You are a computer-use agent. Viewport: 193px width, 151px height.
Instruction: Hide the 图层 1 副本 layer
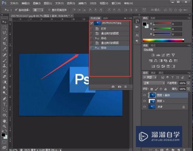click(x=144, y=95)
